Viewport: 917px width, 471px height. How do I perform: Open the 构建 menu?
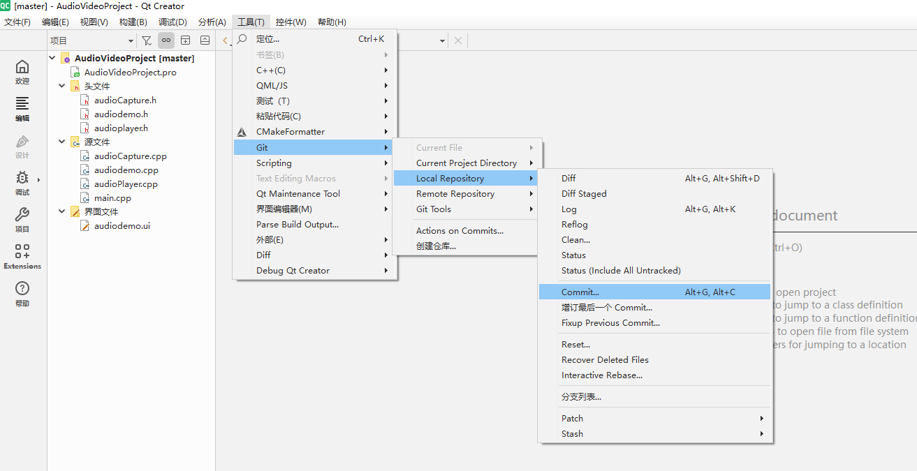tap(133, 22)
